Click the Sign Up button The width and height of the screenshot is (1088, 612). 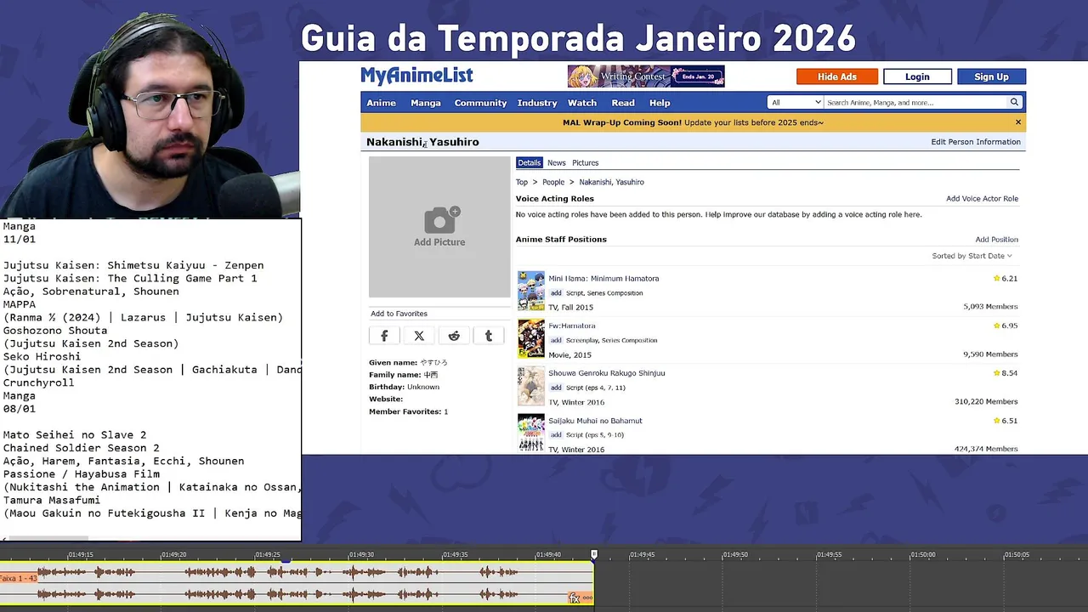pyautogui.click(x=991, y=76)
